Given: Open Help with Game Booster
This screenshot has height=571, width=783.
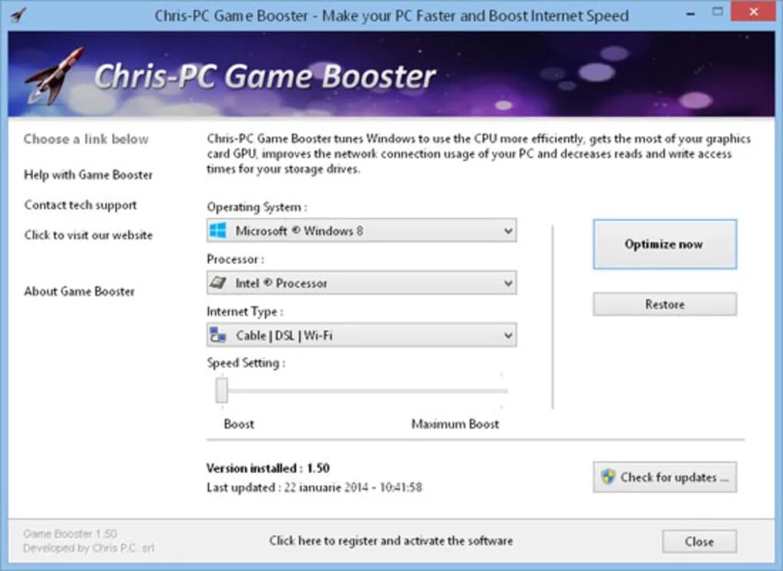Looking at the screenshot, I should click(x=88, y=175).
